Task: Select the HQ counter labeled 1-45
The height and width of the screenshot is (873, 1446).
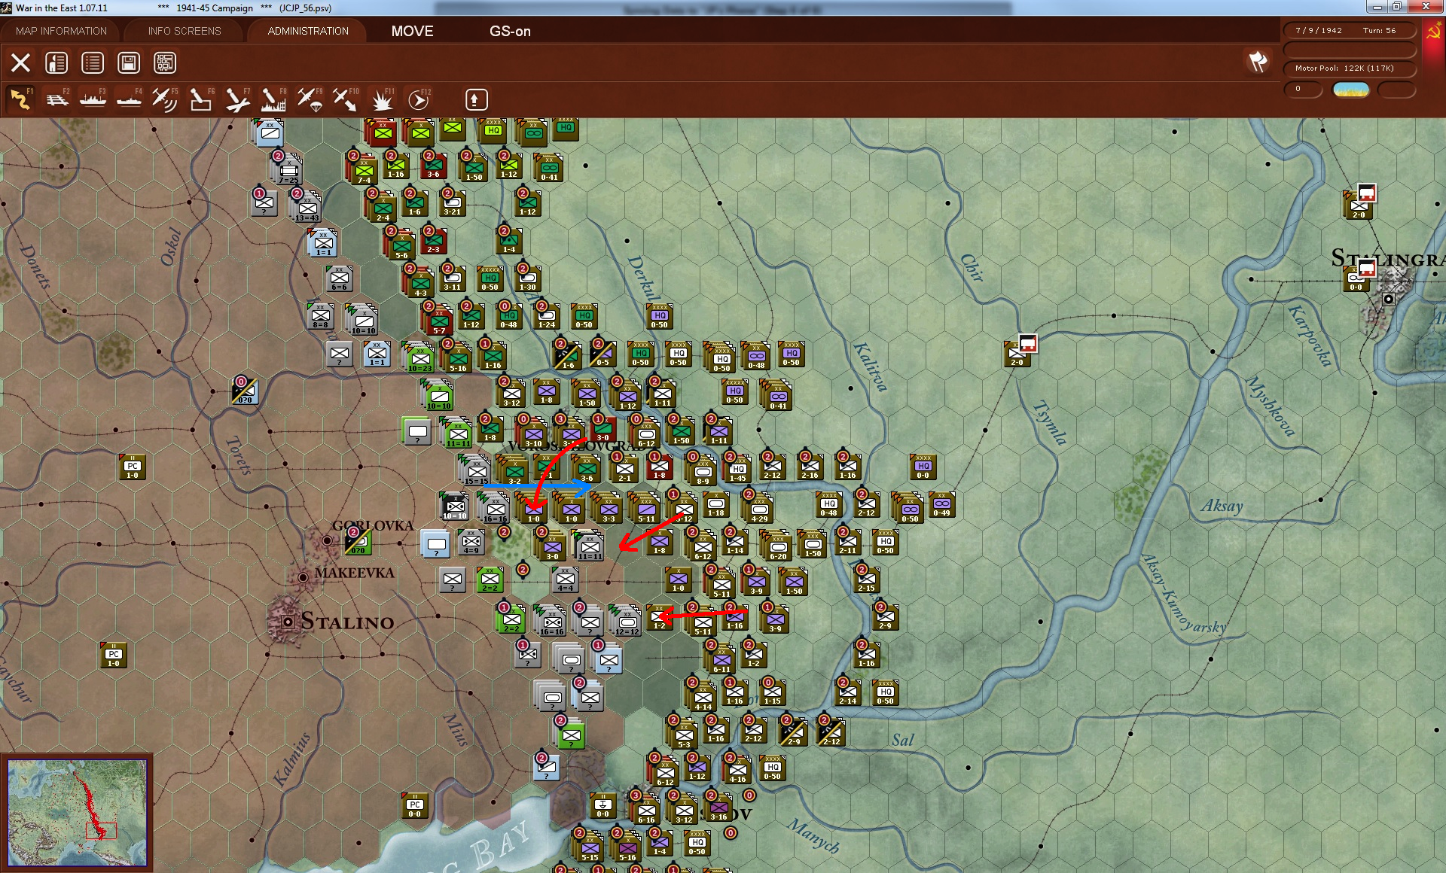Action: [x=738, y=470]
